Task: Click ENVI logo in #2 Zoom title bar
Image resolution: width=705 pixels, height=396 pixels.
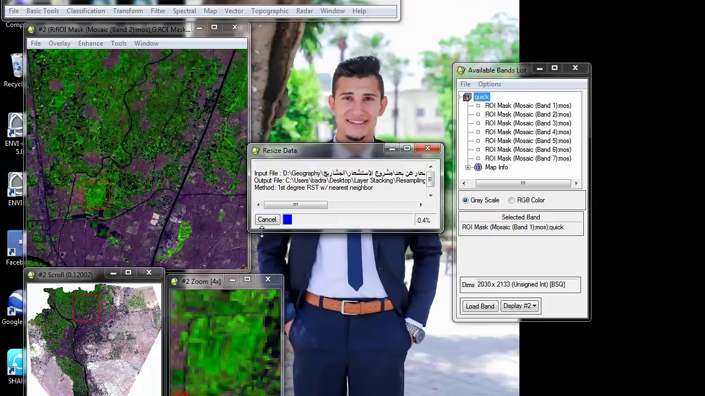Action: pos(175,281)
